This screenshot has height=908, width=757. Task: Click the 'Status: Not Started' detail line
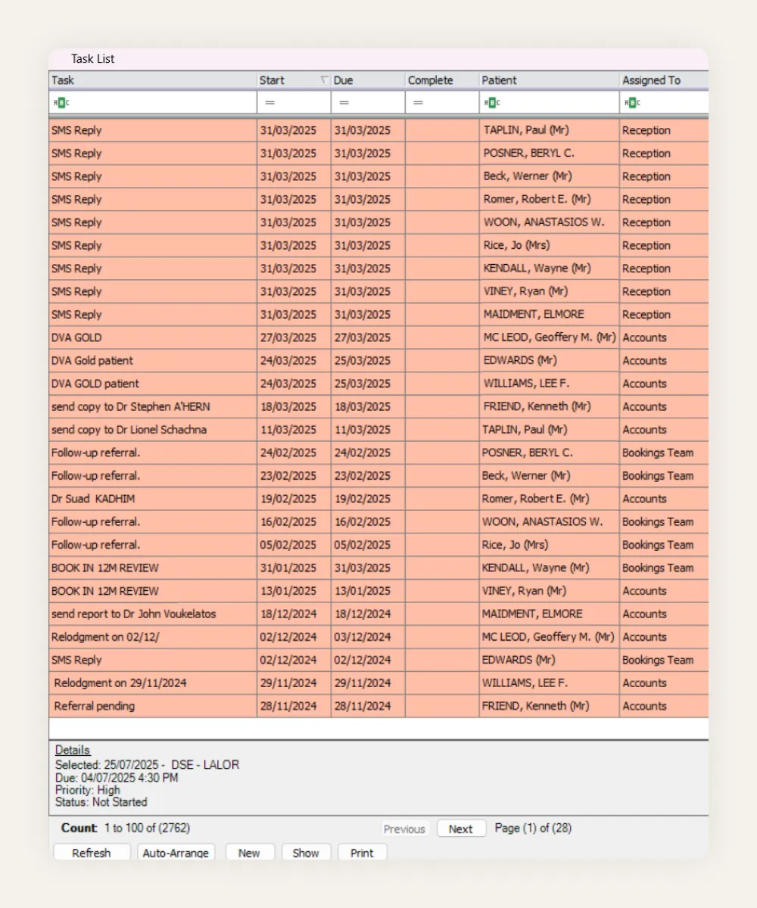101,802
